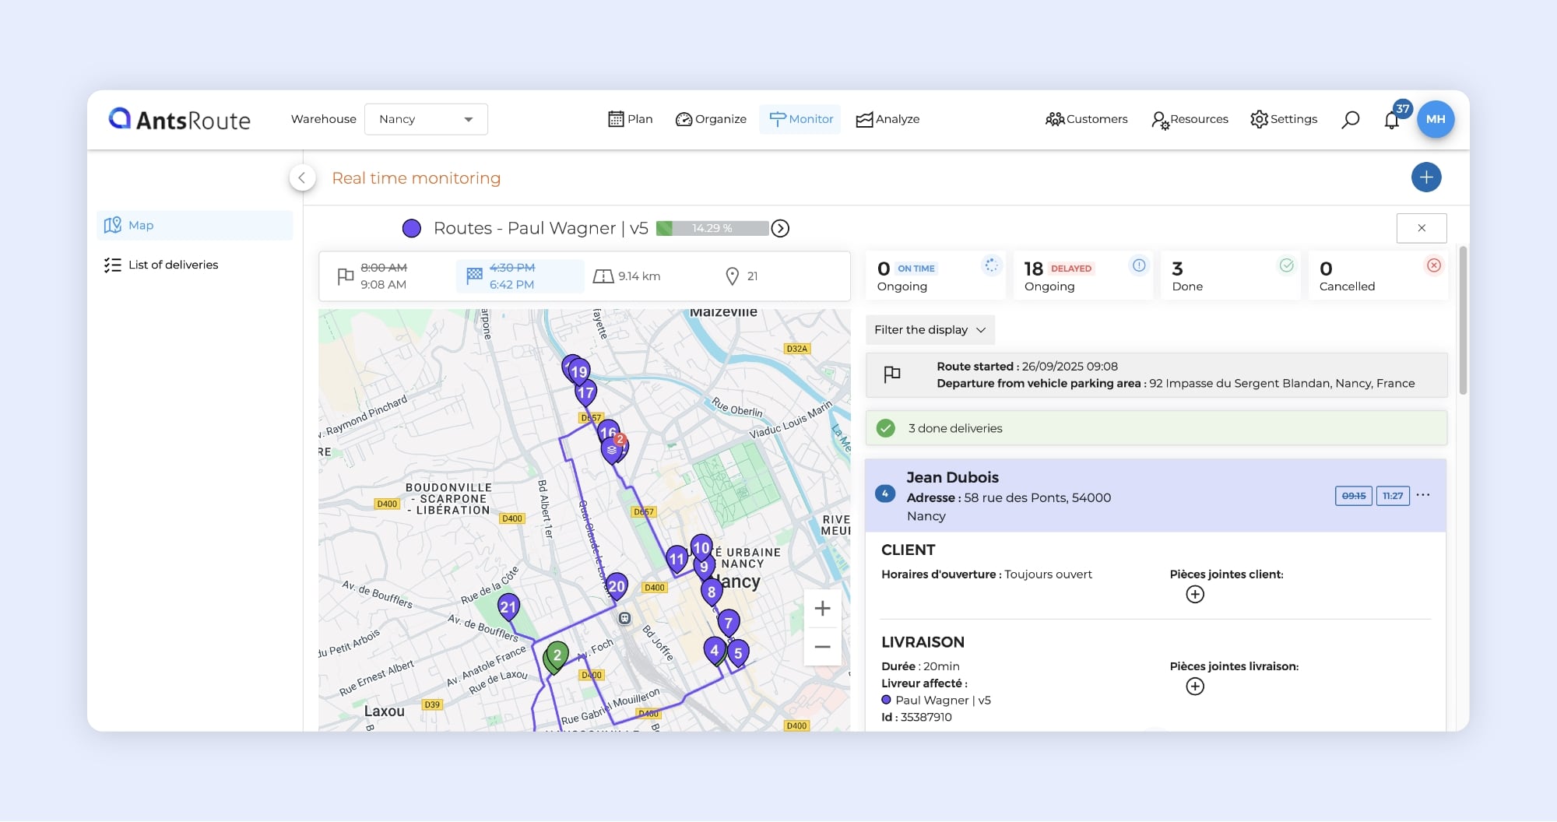Click the route progress bar showing 14.29%
The image size is (1557, 822).
712,229
